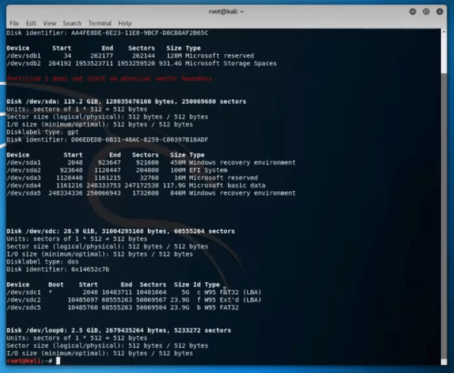
Task: Click the Disk /dev/loop0 heading line
Action: [x=119, y=330]
